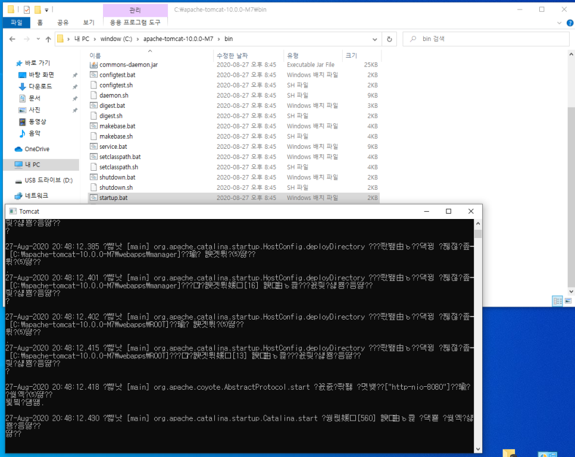575x457 pixels.
Task: Open the 파일 ribbon tab
Action: click(x=17, y=23)
